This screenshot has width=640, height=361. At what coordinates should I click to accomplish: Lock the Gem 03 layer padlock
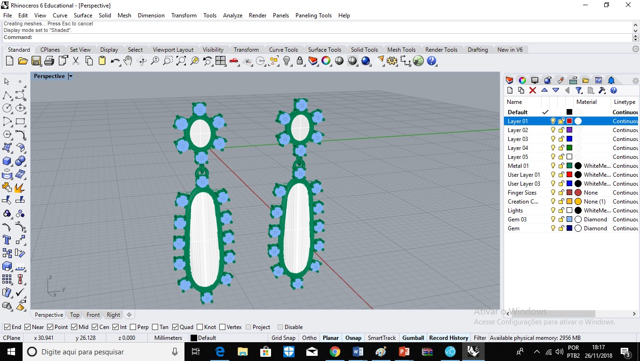561,220
